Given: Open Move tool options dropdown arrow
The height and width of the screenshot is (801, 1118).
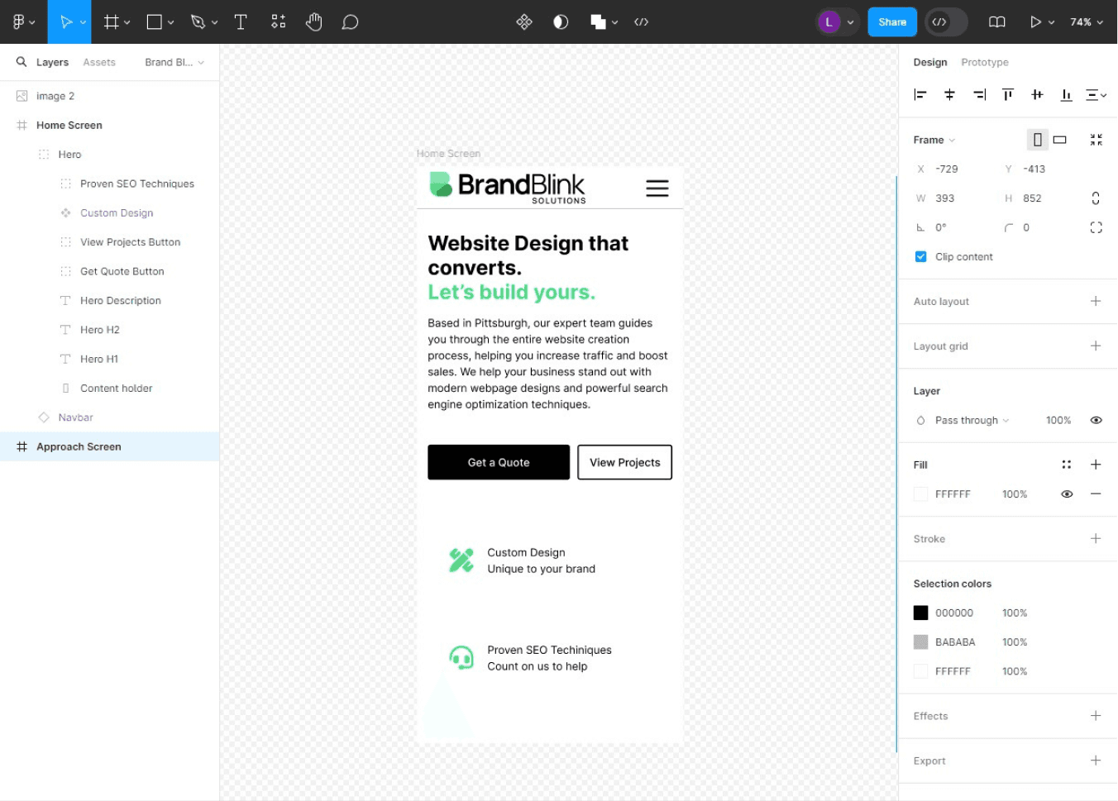Looking at the screenshot, I should [x=83, y=23].
